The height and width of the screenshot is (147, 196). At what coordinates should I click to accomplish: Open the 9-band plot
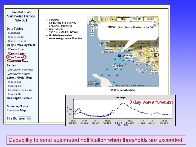[15, 82]
